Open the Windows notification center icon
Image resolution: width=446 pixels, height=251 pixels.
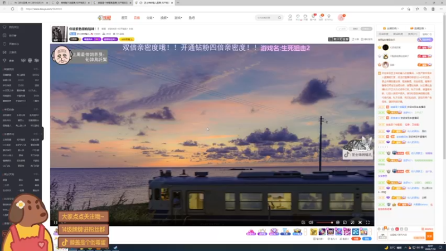tap(440, 248)
